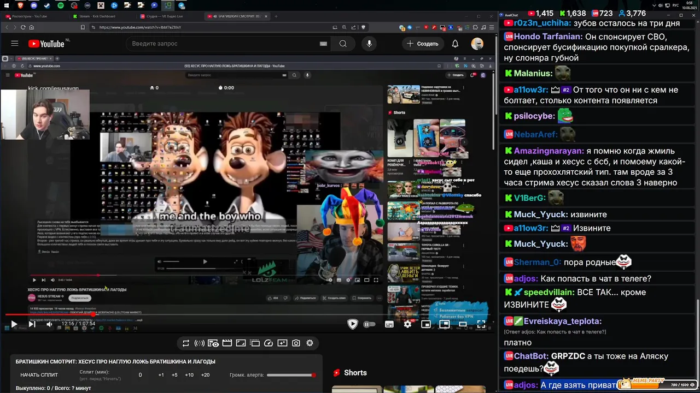Open the Brave shields lion icon
This screenshot has height=393, width=700.
(363, 27)
